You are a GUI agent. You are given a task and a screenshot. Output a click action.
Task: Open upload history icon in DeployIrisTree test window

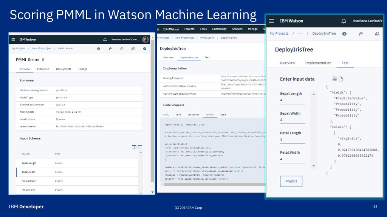361,34
